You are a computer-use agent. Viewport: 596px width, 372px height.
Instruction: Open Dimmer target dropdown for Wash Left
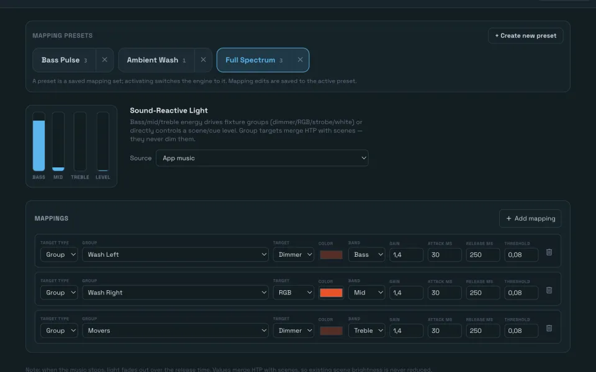click(294, 255)
